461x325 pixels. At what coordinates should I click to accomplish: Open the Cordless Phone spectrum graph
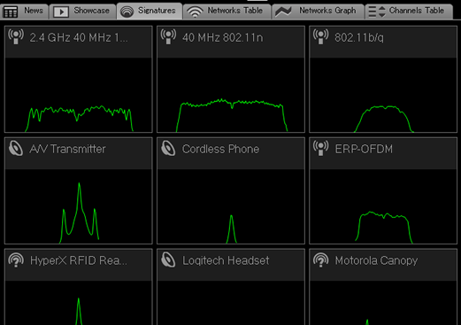click(231, 206)
